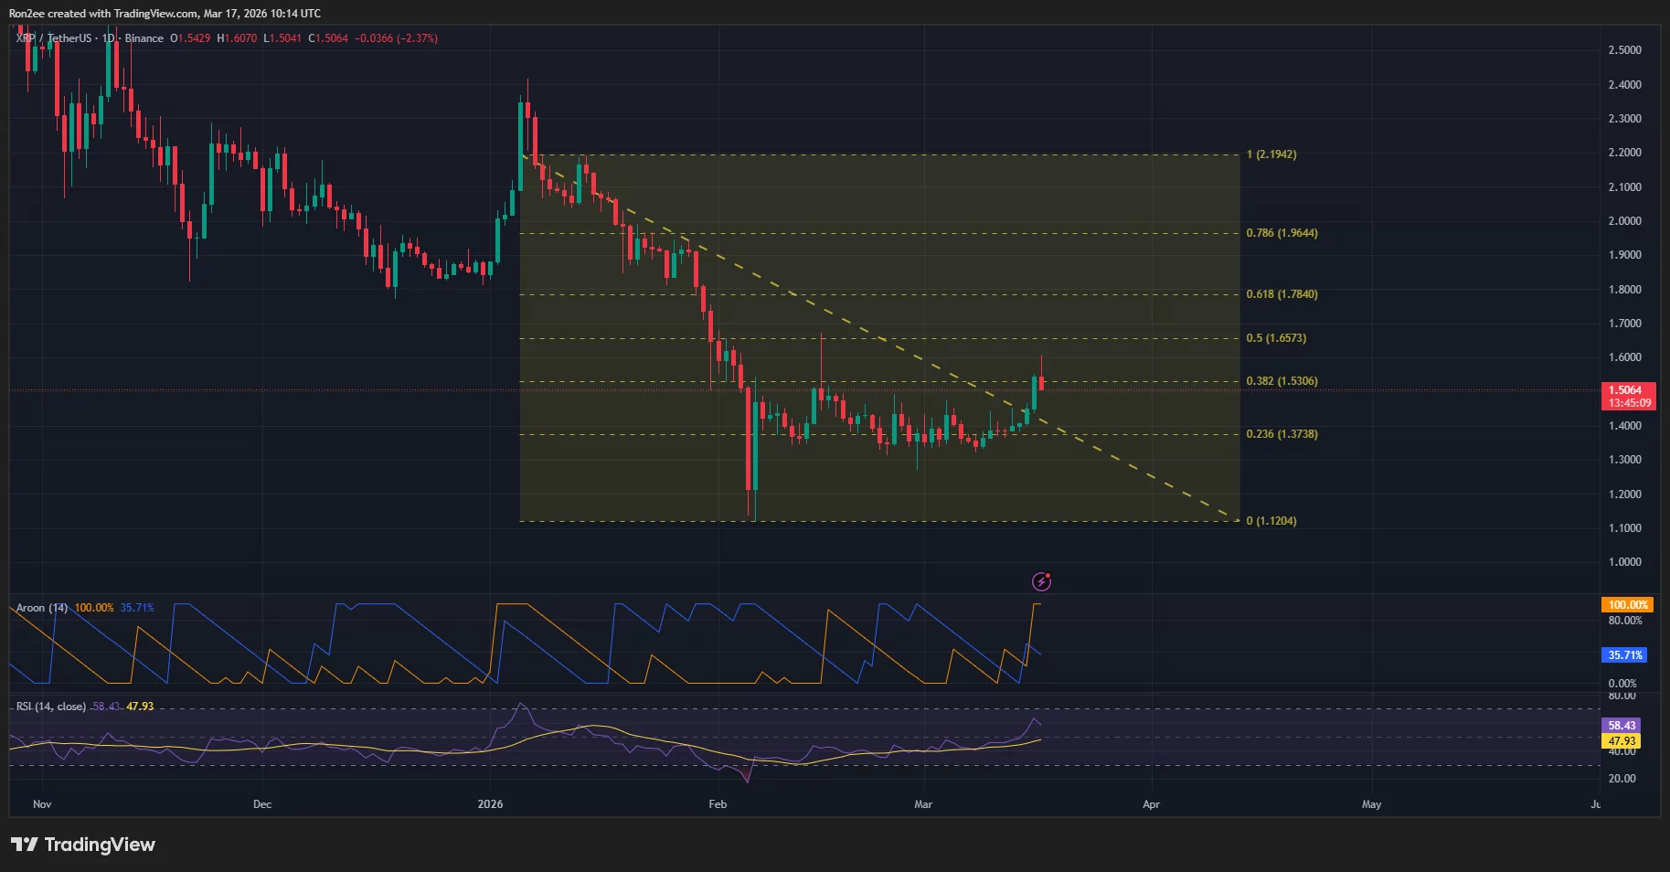Select the Mar label on the time axis

[922, 804]
